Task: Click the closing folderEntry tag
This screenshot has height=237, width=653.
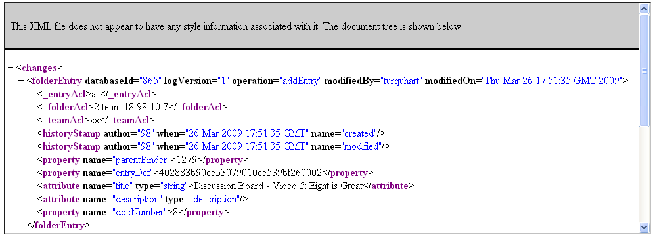Action: pos(58,226)
